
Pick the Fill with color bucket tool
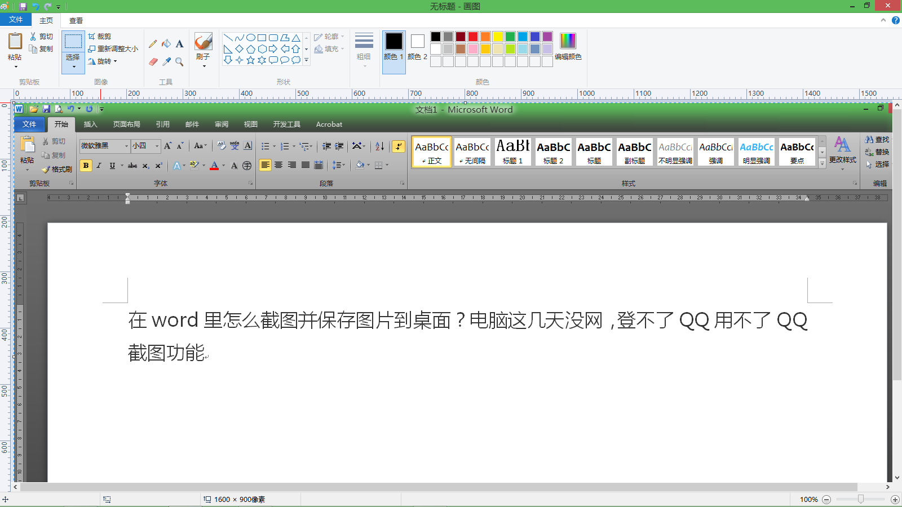click(x=166, y=44)
